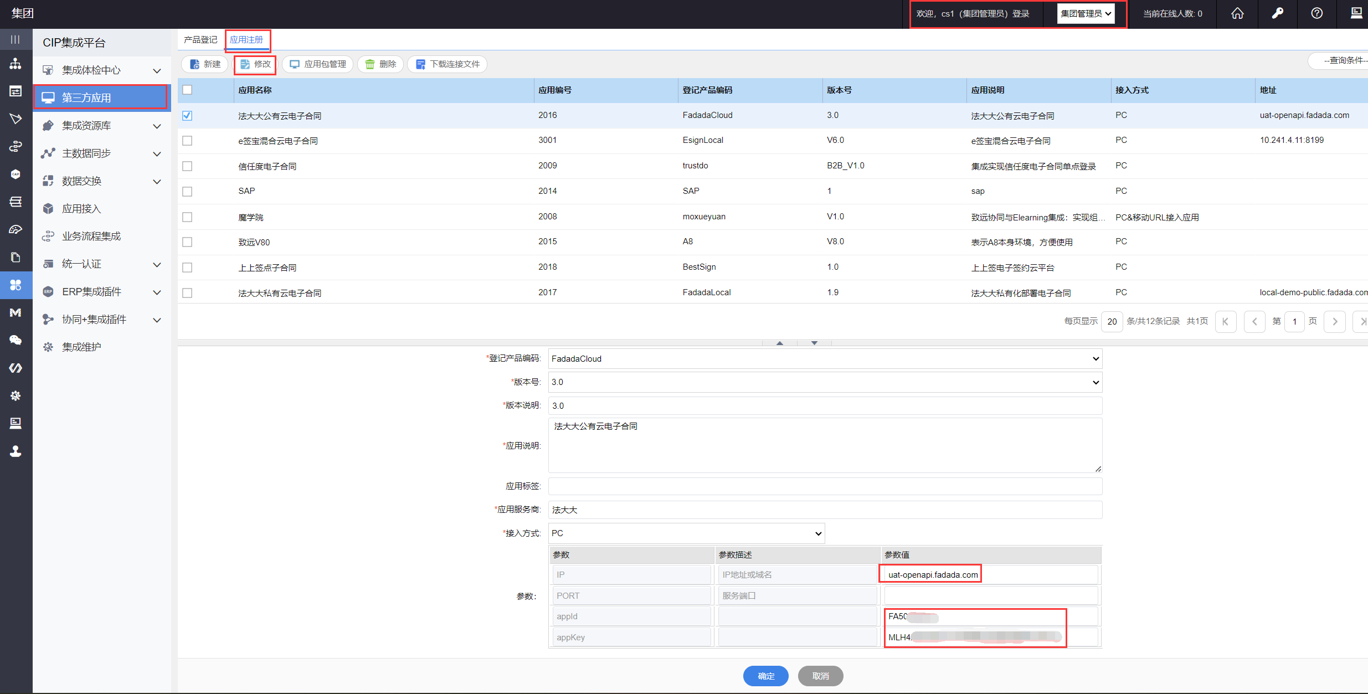Toggle the select-all header checkbox
Image resolution: width=1368 pixels, height=694 pixels.
pos(187,90)
